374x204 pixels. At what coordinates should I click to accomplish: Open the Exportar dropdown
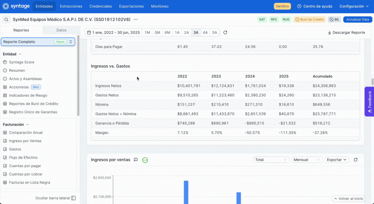point(337,160)
